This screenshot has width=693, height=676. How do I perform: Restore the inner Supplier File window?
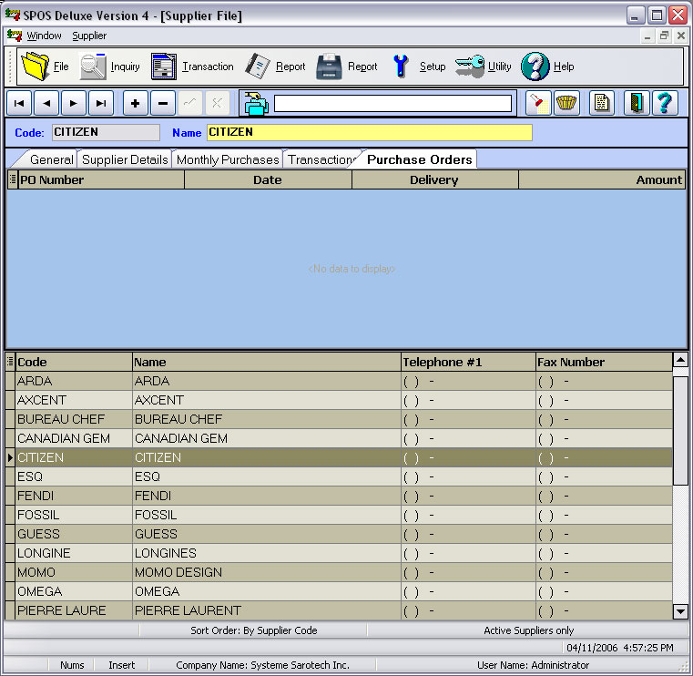pos(664,36)
